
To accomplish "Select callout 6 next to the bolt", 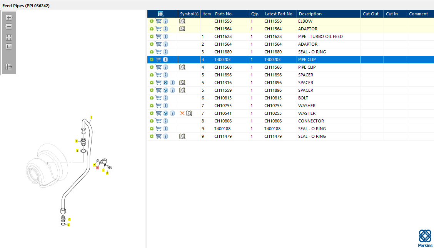I will pyautogui.click(x=107, y=173).
